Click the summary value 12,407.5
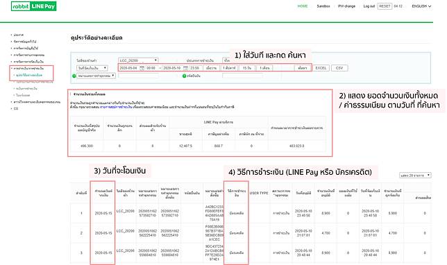Image resolution: width=447 pixels, height=265 pixels. pyautogui.click(x=185, y=146)
